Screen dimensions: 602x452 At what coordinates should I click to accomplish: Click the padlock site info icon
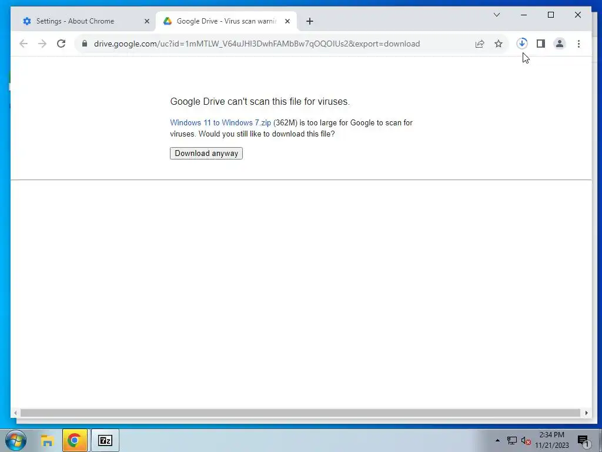click(x=85, y=44)
